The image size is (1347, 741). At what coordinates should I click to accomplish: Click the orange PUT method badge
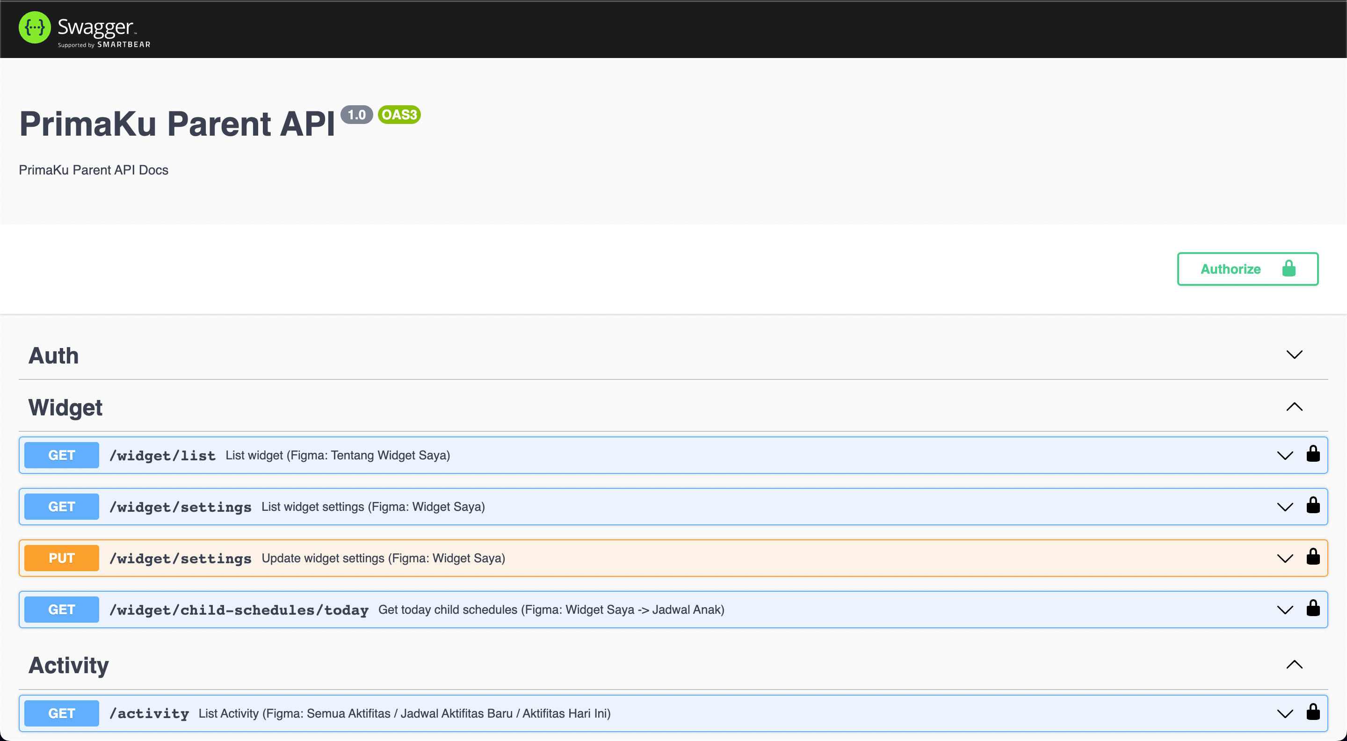[x=62, y=558]
